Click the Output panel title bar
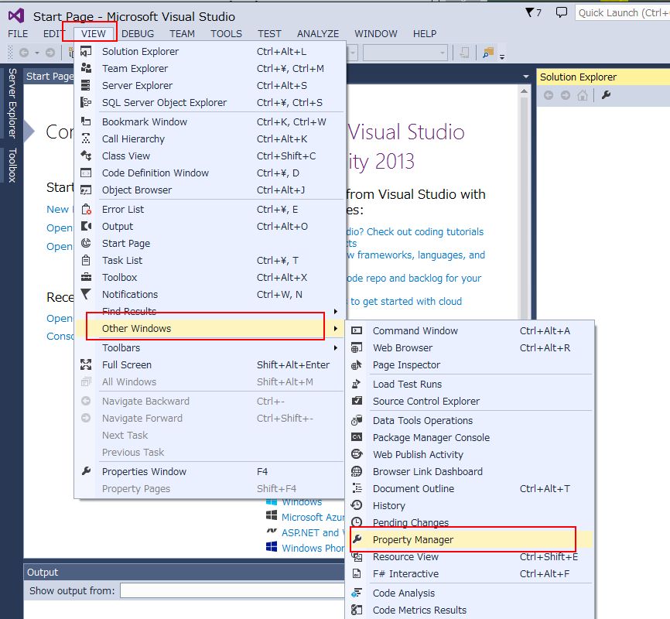Image resolution: width=670 pixels, height=619 pixels. [183, 572]
